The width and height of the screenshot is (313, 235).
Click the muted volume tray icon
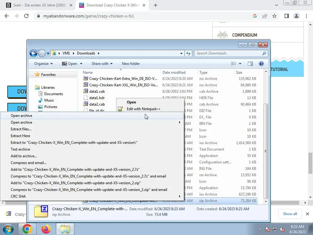tap(282, 229)
